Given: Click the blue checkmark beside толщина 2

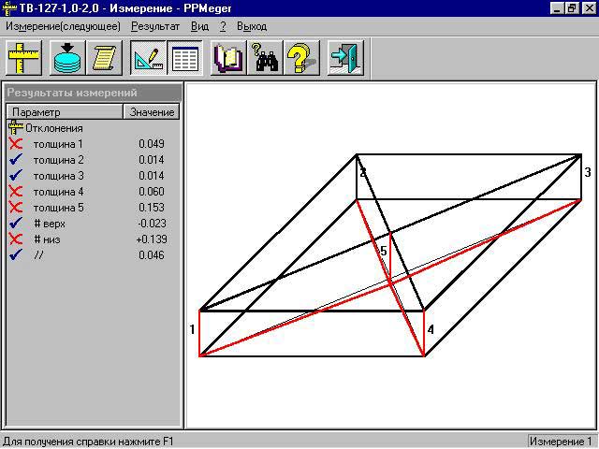Looking at the screenshot, I should coord(16,160).
